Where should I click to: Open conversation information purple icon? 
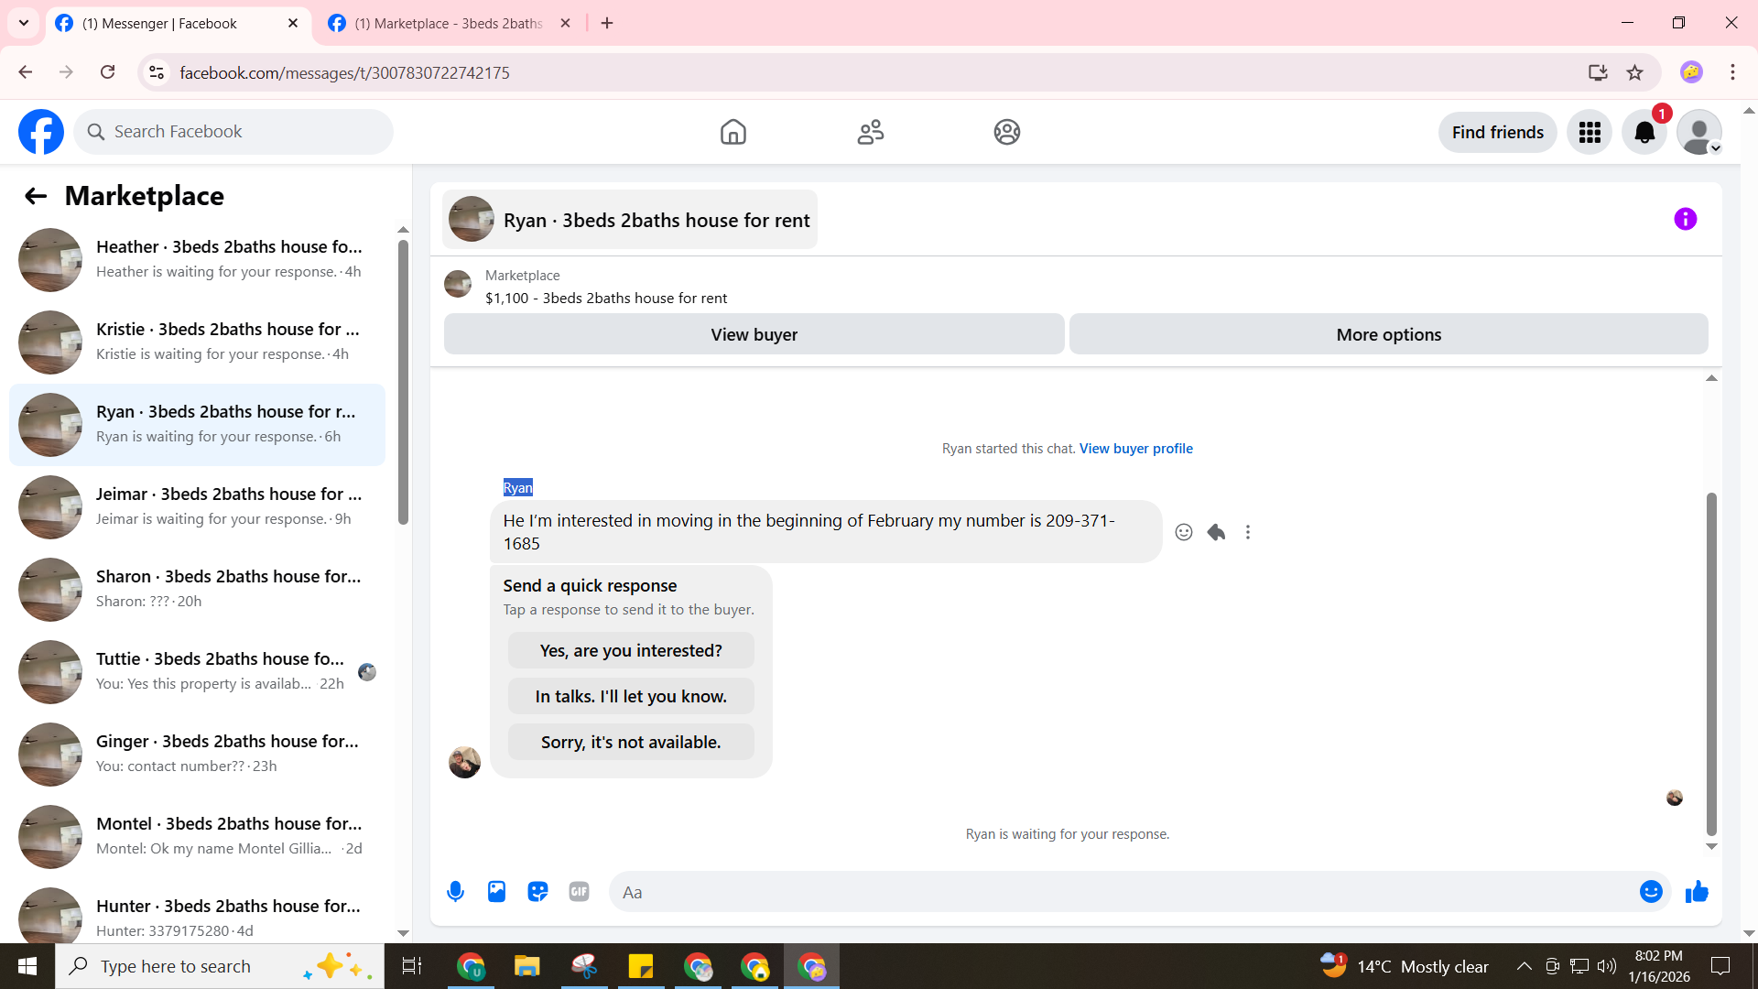click(x=1685, y=219)
